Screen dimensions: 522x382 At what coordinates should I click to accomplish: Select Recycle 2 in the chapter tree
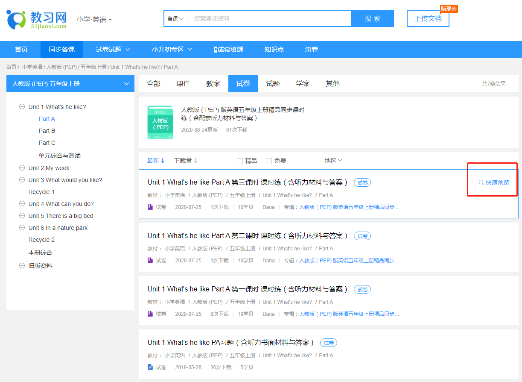pos(41,240)
